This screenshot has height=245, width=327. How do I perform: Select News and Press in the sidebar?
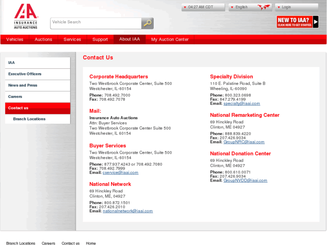coord(37,85)
